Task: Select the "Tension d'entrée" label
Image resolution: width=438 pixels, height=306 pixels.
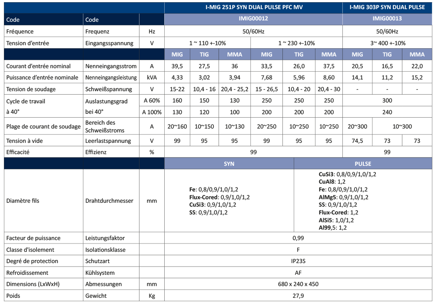Action: pos(28,43)
